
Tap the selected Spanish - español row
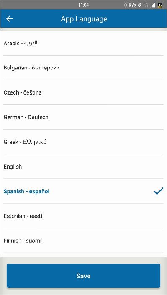83,191
